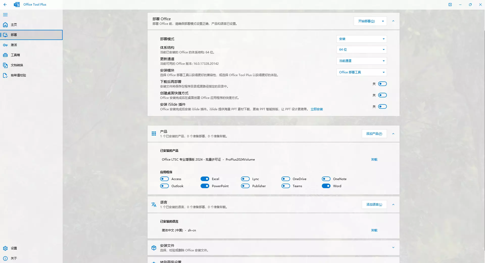Open the 工具箱 toolbox page
Image resolution: width=485 pixels, height=263 pixels.
tap(15, 55)
